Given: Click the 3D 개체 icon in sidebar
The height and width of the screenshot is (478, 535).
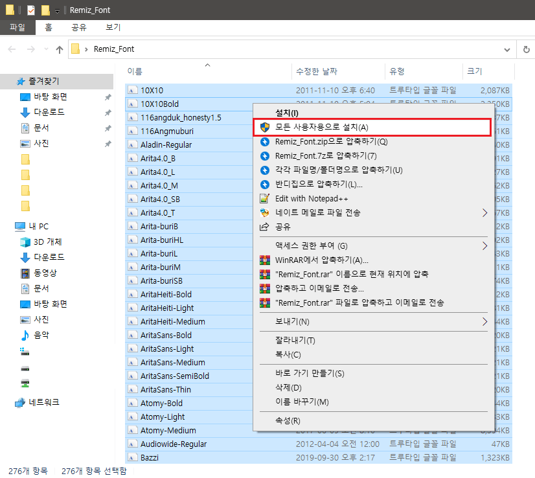Looking at the screenshot, I should (x=25, y=242).
